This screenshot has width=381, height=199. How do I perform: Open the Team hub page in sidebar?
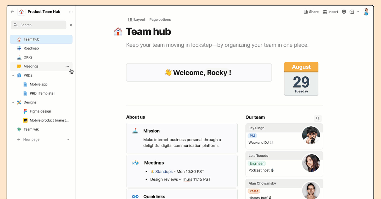click(41, 39)
